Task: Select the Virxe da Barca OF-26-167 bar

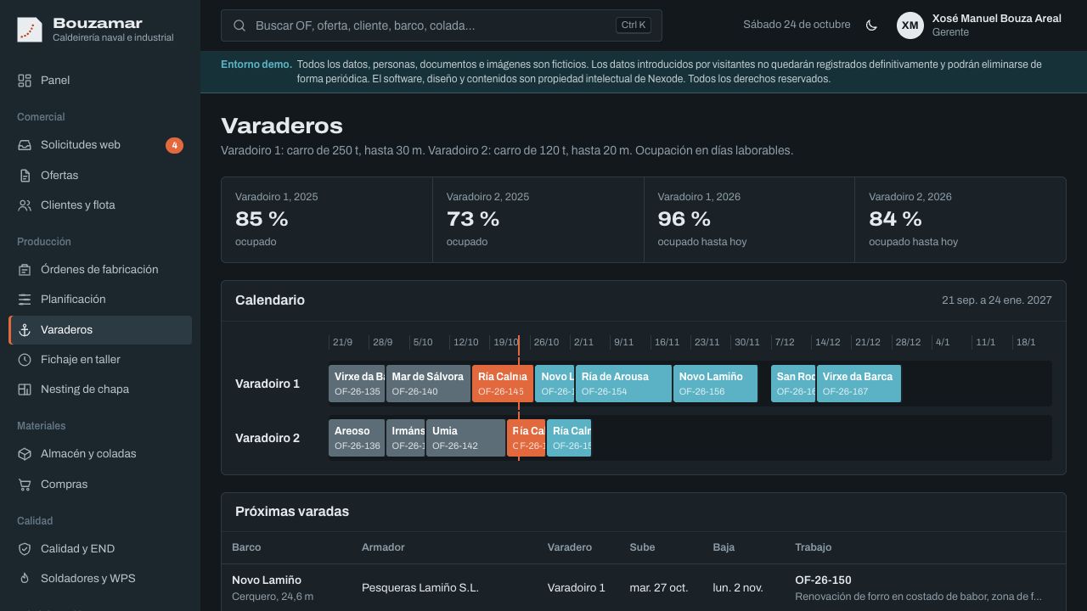Action: point(859,384)
